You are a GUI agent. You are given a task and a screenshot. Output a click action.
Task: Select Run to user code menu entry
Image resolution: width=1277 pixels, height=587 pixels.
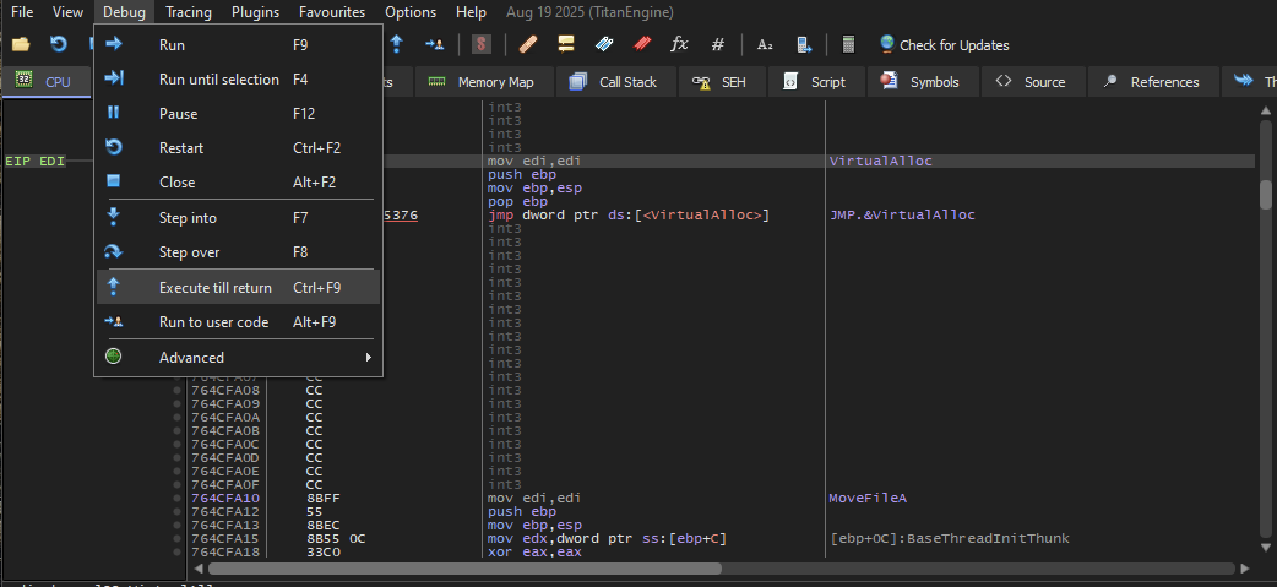coord(238,322)
